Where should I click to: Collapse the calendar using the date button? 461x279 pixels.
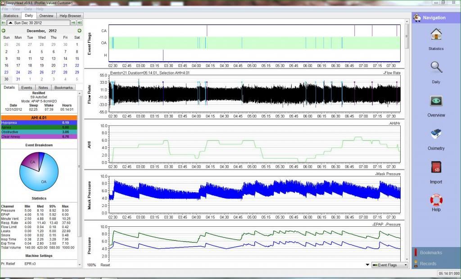38,22
